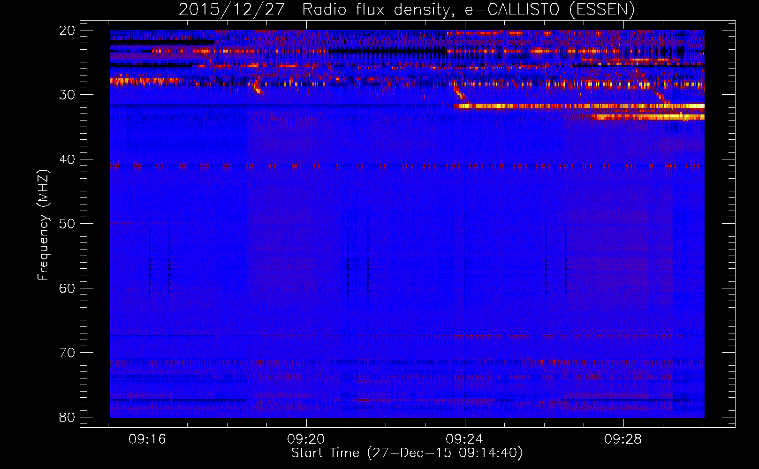This screenshot has height=469, width=759.
Task: Select the Frequency (MHZ) axis label
Action: [43, 225]
